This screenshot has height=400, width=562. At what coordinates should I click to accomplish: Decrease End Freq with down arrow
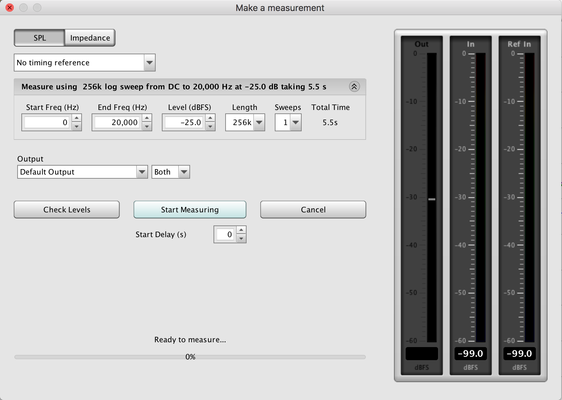[147, 126]
